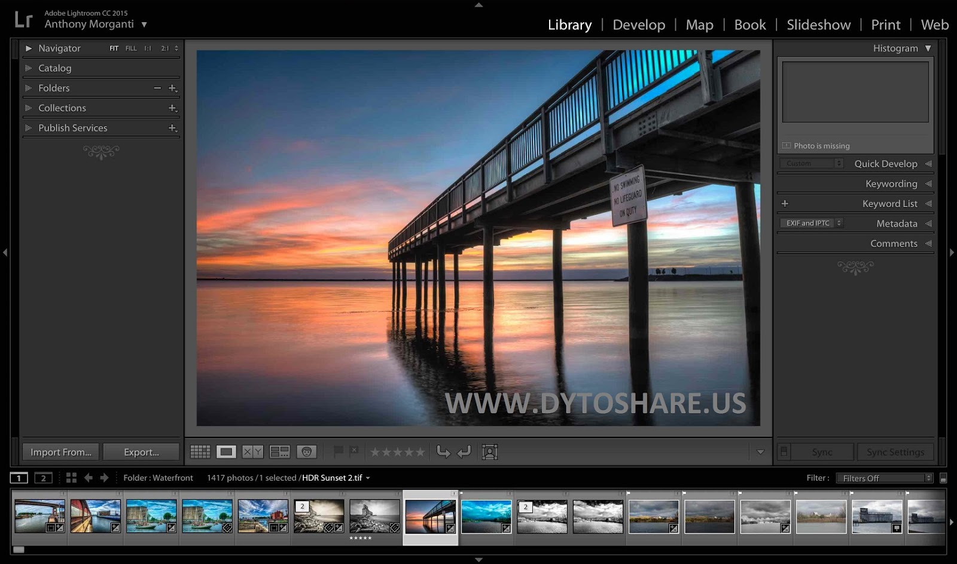Add Publish Services connection plus icon

point(173,128)
